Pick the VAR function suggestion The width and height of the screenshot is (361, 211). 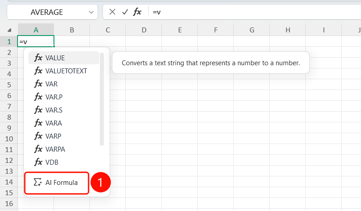[x=63, y=84]
